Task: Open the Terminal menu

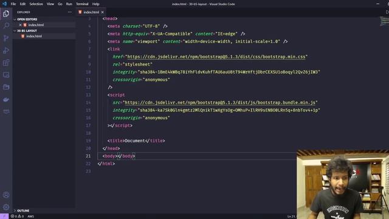Action: (82, 4)
